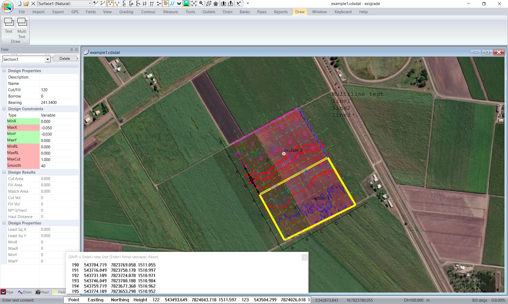Click the zoom extents toolbar icon
This screenshot has width=508, height=304.
(194, 3)
